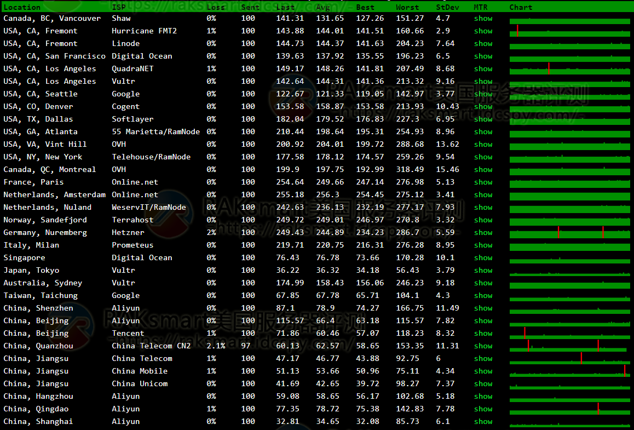Show MTR for Nuland WeservIT/RamNode
The width and height of the screenshot is (634, 430).
483,208
